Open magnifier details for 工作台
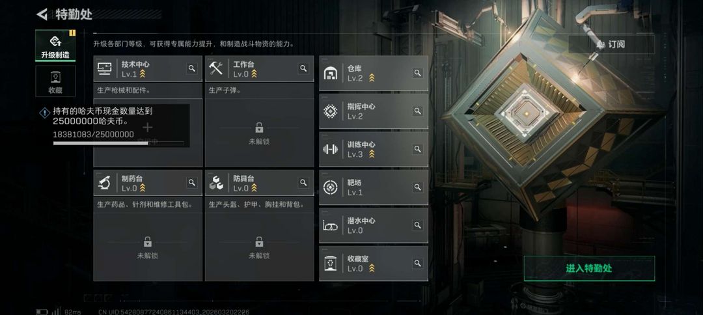703x315 pixels. [303, 68]
